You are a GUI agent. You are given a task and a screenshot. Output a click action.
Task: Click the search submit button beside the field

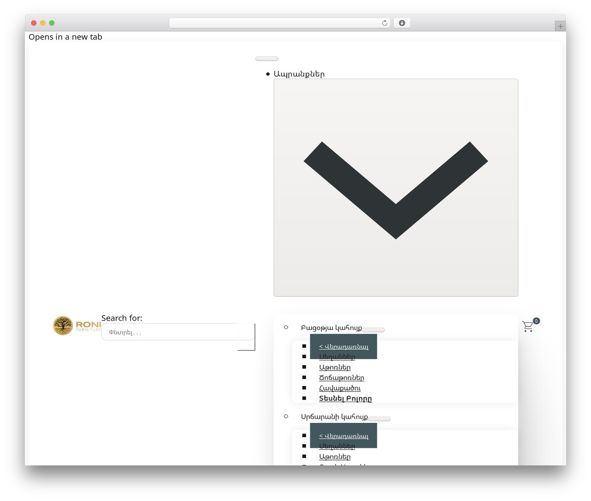[x=247, y=337]
